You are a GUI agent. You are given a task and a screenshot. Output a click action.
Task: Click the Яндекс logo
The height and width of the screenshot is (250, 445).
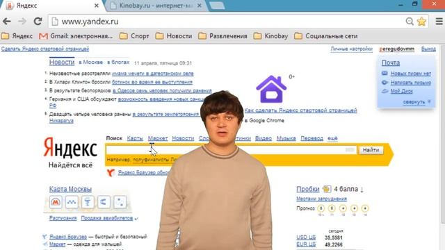(x=70, y=147)
